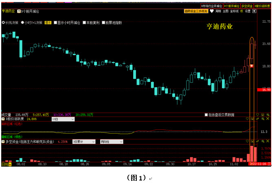Click the 趋势资金三步战法 button
272x187 pixels.
point(196,11)
